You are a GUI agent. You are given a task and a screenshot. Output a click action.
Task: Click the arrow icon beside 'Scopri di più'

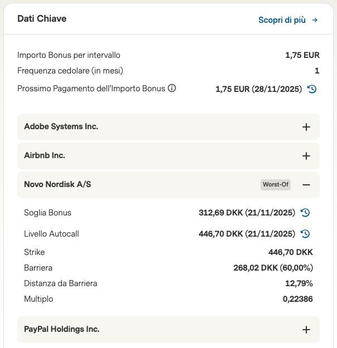pyautogui.click(x=315, y=20)
